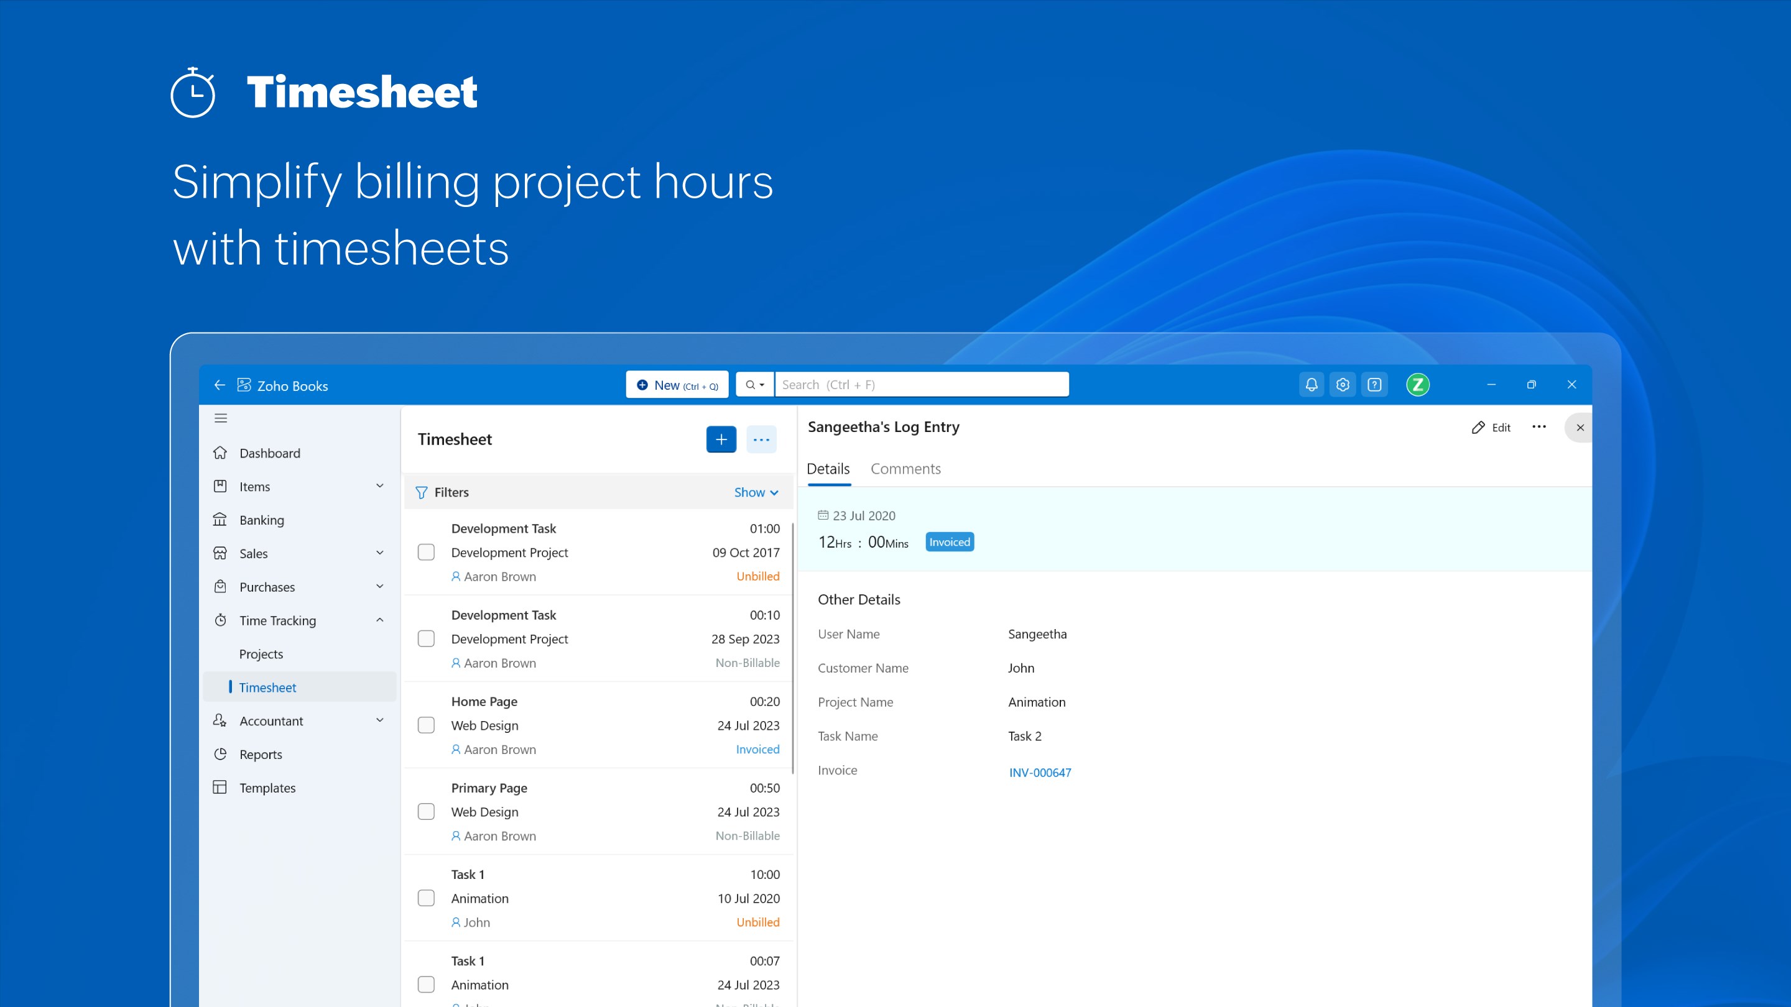Open the settings gear icon
This screenshot has width=1791, height=1007.
tap(1343, 384)
